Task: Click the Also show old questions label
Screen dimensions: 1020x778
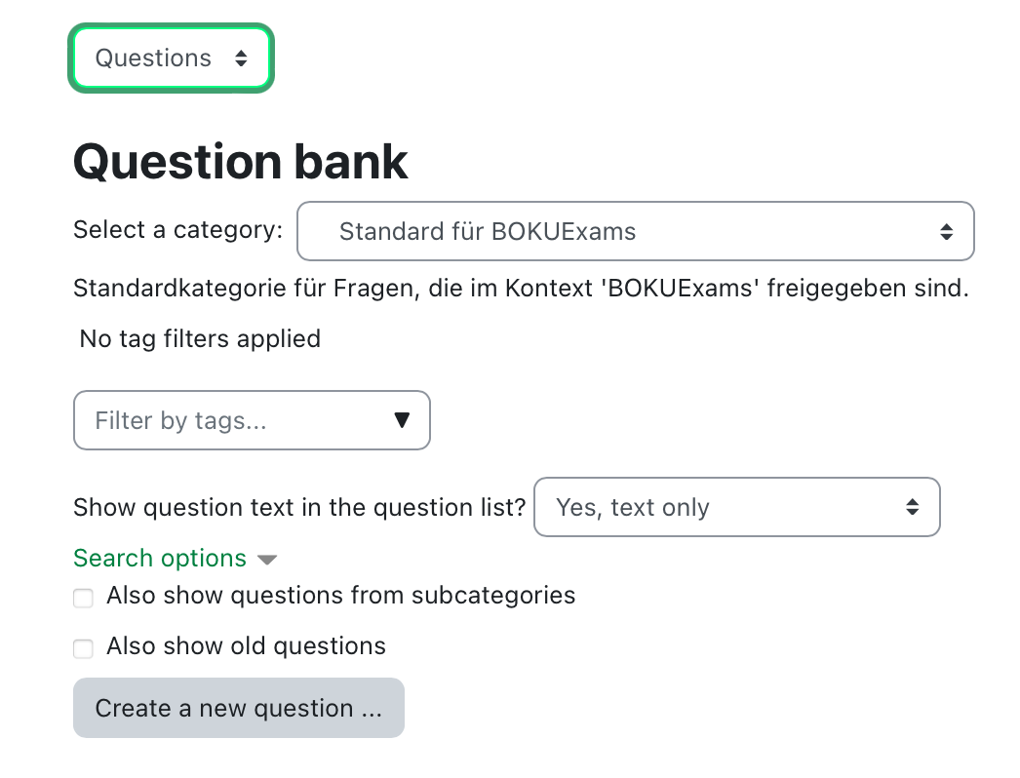Action: (246, 646)
